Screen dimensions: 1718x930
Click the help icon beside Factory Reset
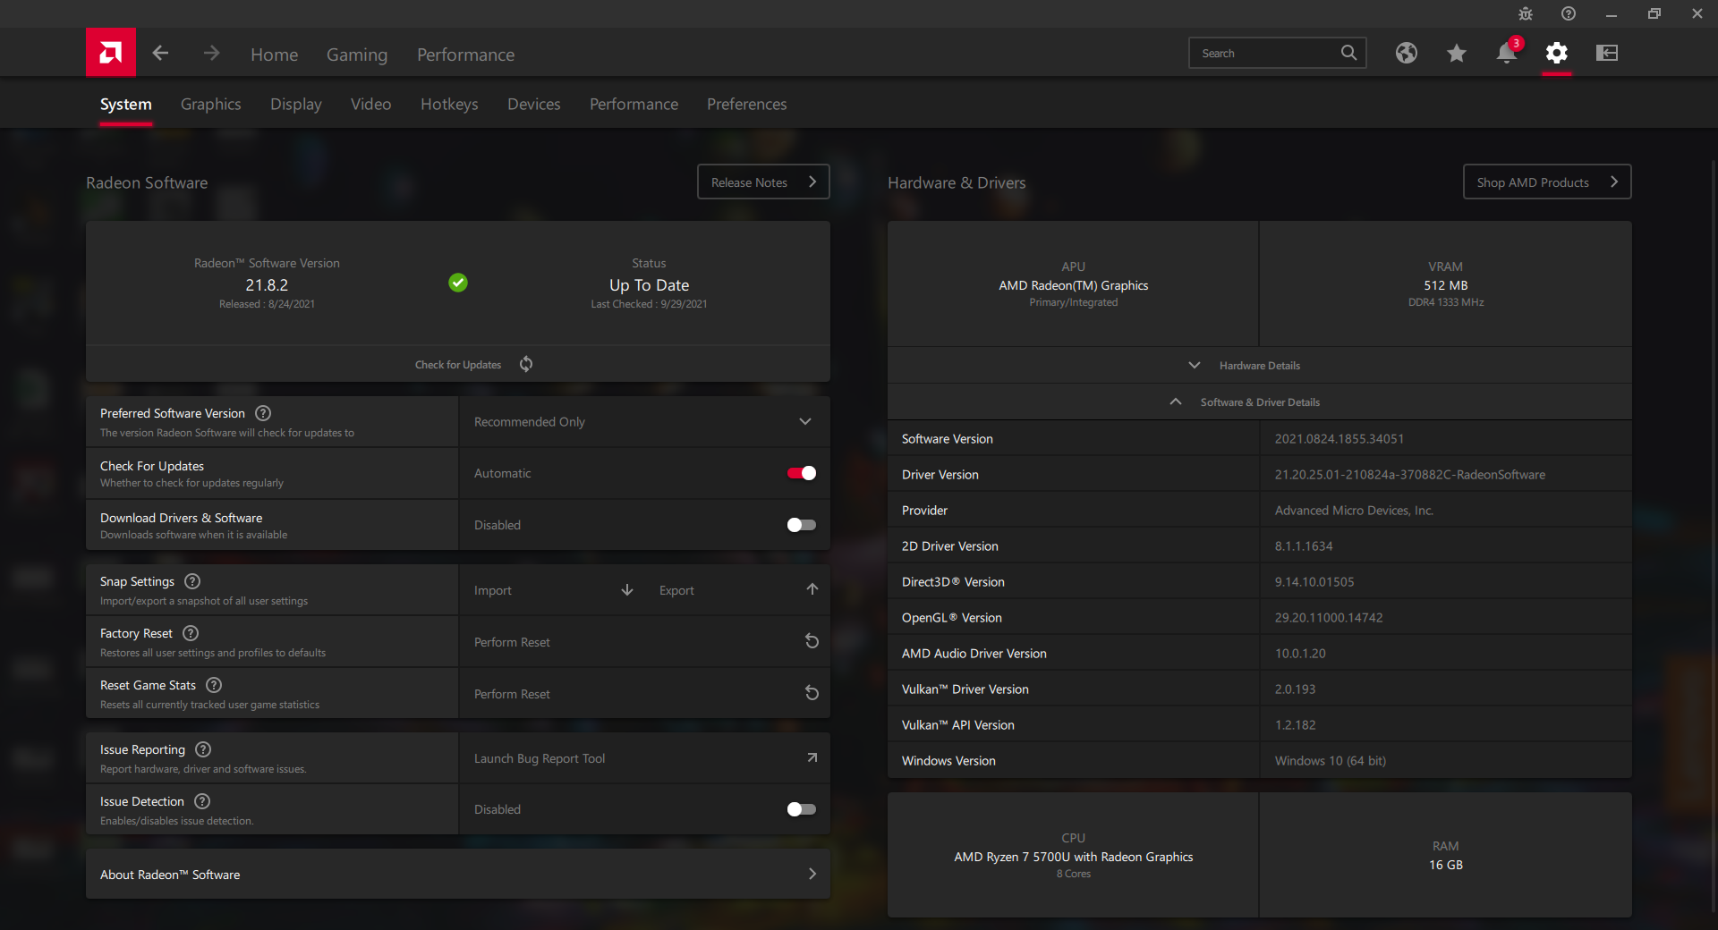191,633
